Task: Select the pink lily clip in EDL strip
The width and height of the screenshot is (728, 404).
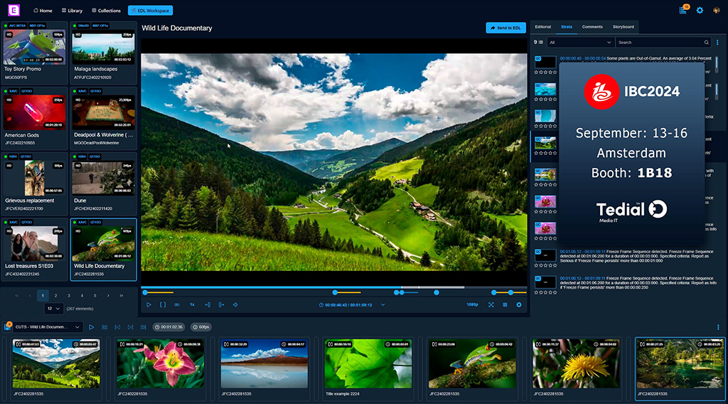Action: [160, 363]
